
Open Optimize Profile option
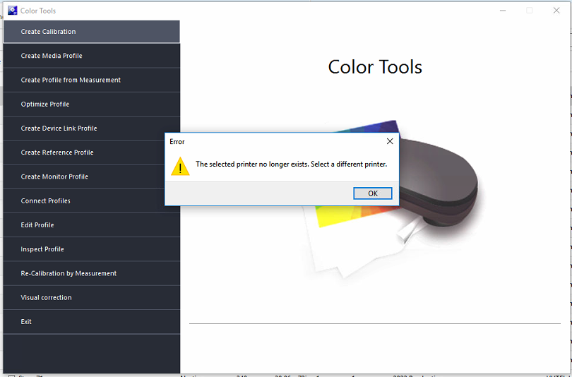point(92,104)
